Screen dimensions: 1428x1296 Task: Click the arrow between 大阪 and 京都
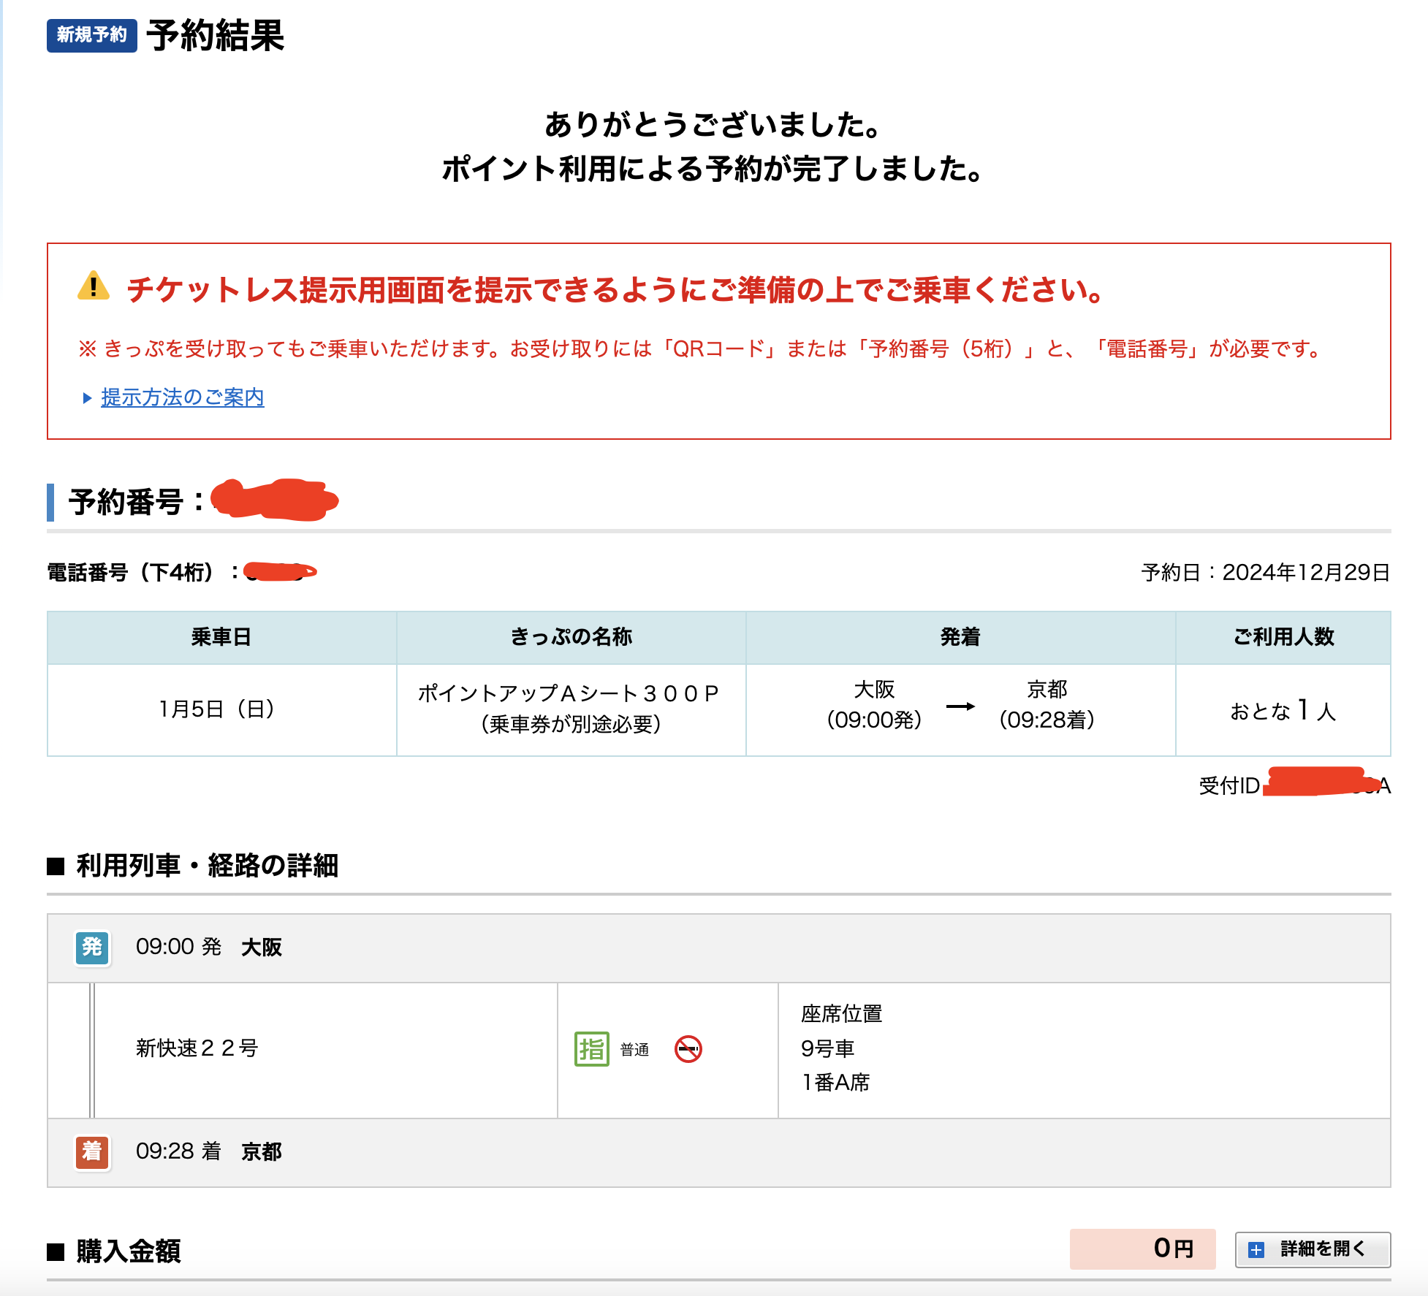click(x=960, y=706)
